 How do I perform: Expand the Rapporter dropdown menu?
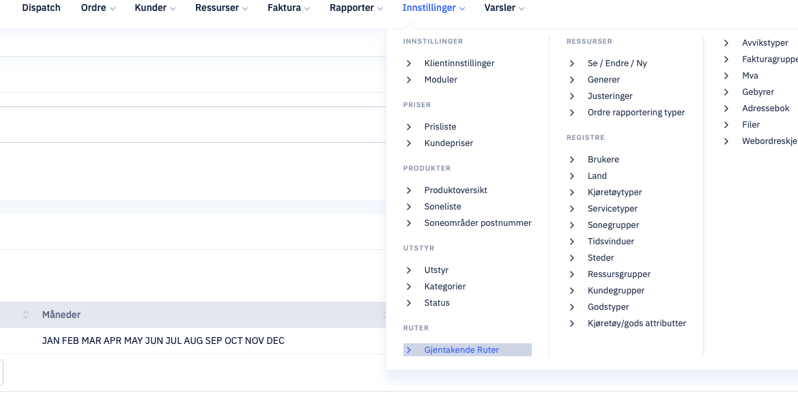[356, 8]
